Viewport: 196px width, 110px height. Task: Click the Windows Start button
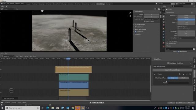coord(2,108)
